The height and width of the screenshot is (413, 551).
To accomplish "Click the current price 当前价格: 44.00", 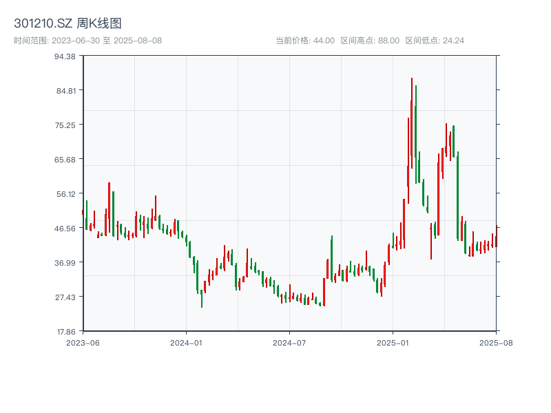I will click(x=305, y=41).
